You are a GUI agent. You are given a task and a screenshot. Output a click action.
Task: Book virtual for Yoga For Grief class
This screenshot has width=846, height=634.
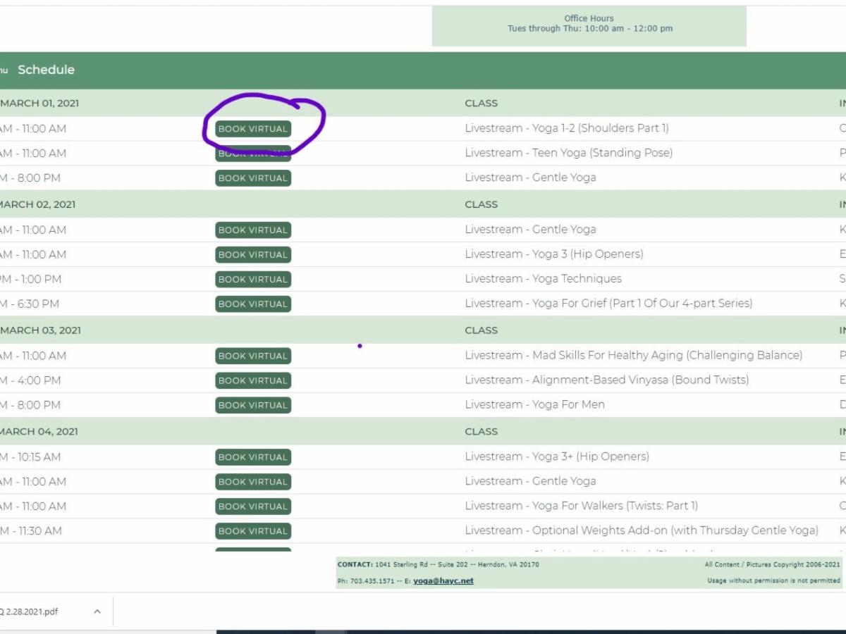click(x=252, y=304)
